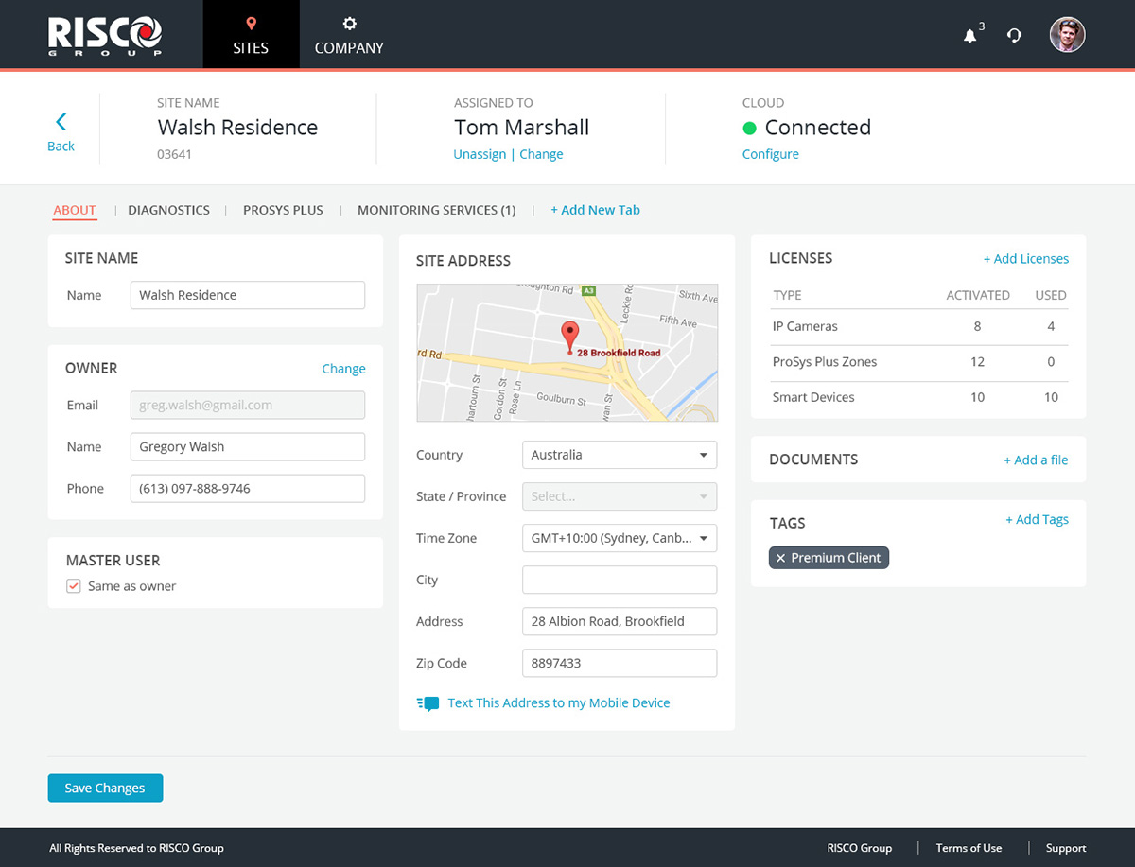Click Change under Assigned To
1135x867 pixels.
pos(541,154)
